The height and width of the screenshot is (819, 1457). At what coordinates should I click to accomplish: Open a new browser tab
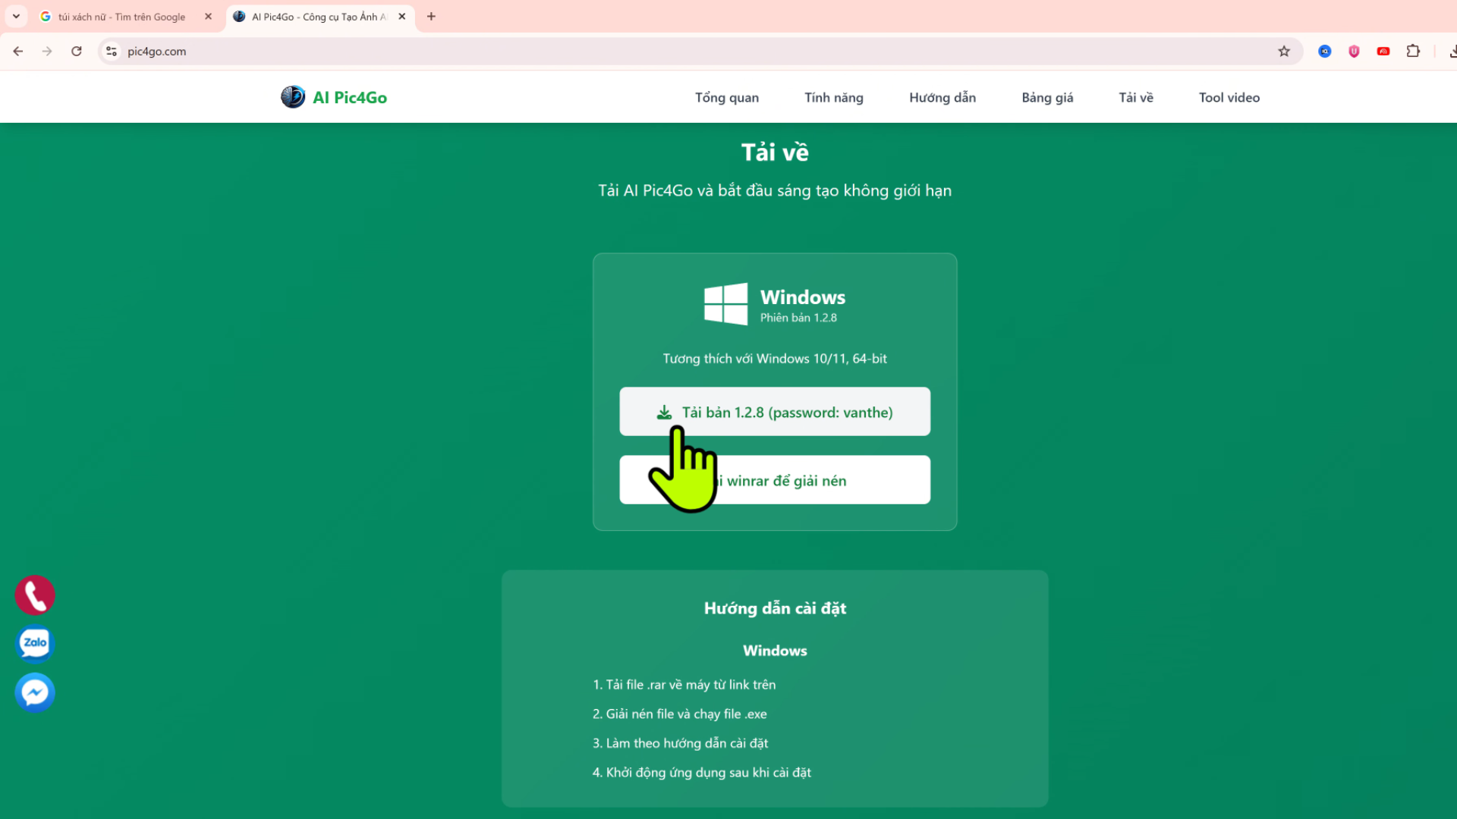(x=431, y=17)
